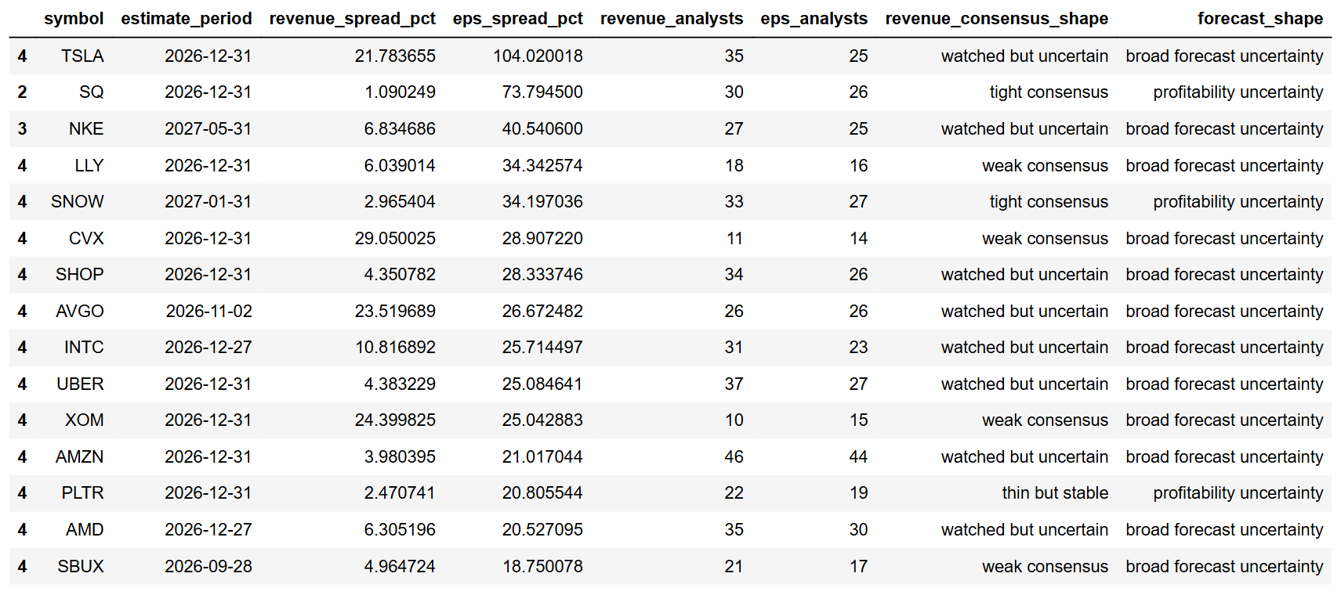1341x595 pixels.
Task: Click the EPS spread value 40.540600
Action: pos(542,129)
